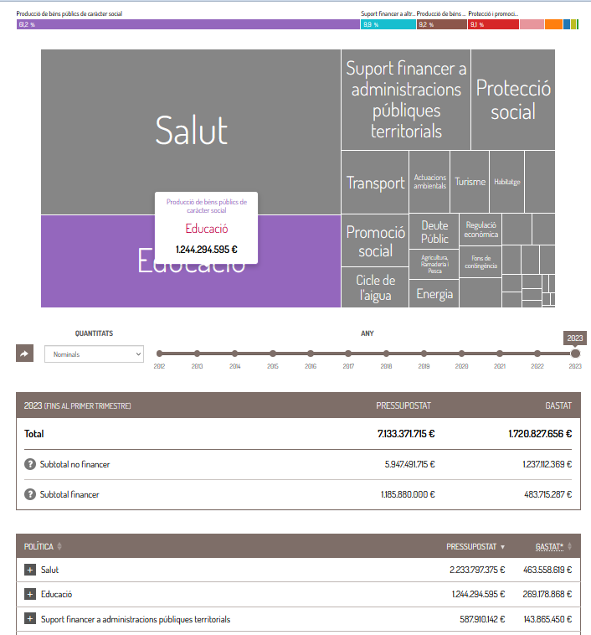Click 'Producció de béns públics de caràcter social' label above bar
591x635 pixels.
(x=69, y=13)
